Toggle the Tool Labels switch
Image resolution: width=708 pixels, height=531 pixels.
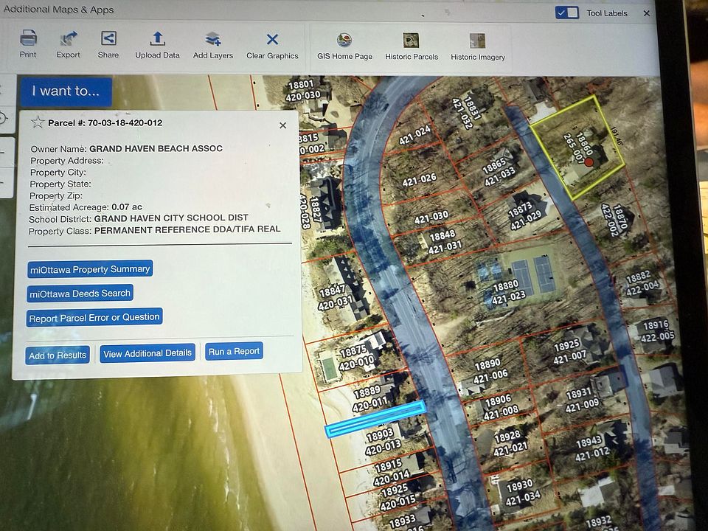[x=566, y=13]
